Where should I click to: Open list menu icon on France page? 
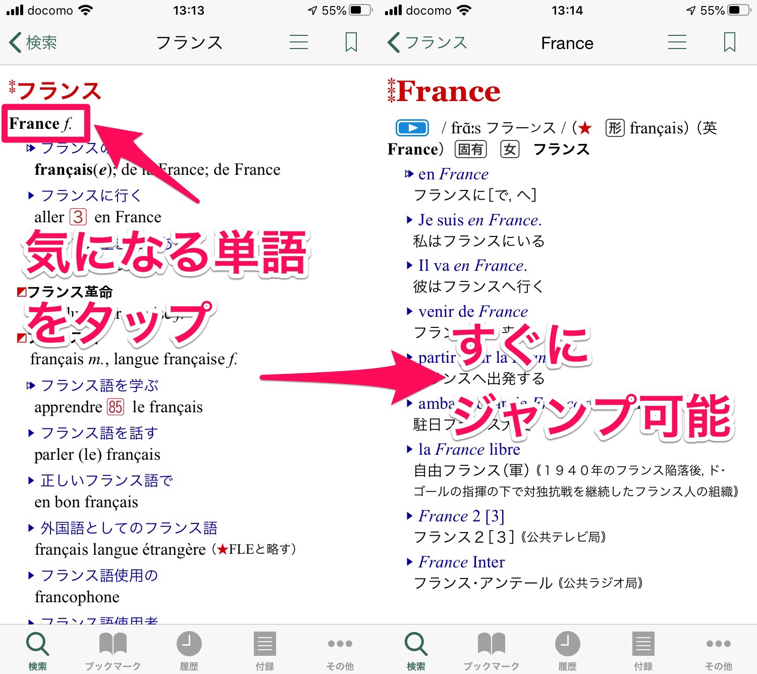tap(677, 42)
